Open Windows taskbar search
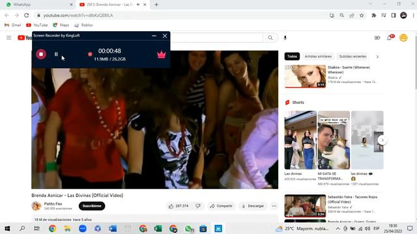The image size is (417, 234). click(x=22, y=228)
